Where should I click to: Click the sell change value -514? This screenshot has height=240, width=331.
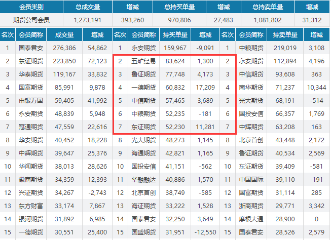(x=316, y=101)
